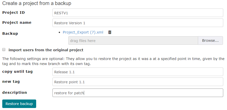Focus the copy until tag field
This screenshot has width=227, height=110.
(138, 72)
